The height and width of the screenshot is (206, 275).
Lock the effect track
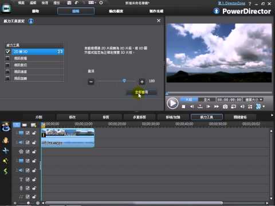coord(34,152)
